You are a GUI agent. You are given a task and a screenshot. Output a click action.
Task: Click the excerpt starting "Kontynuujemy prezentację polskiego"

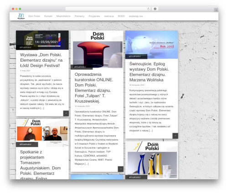pyautogui.click(x=151, y=110)
